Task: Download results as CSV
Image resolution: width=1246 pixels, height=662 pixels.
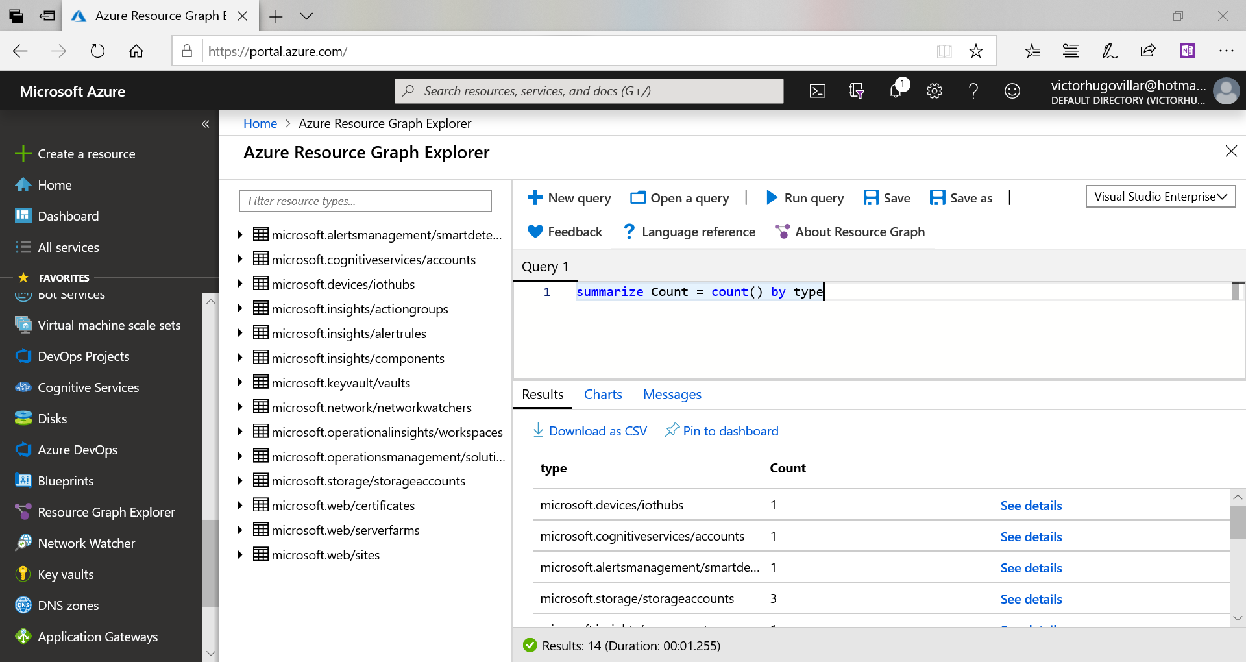Action: tap(589, 430)
